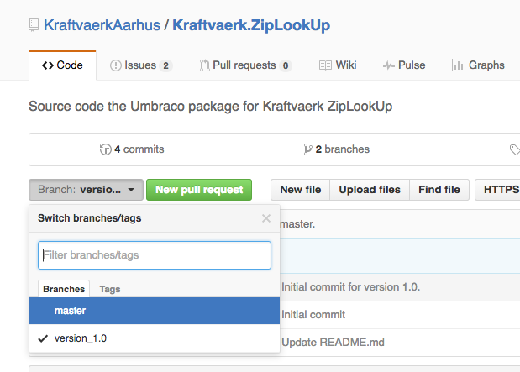Select the version_1.0 branch

[x=155, y=338]
